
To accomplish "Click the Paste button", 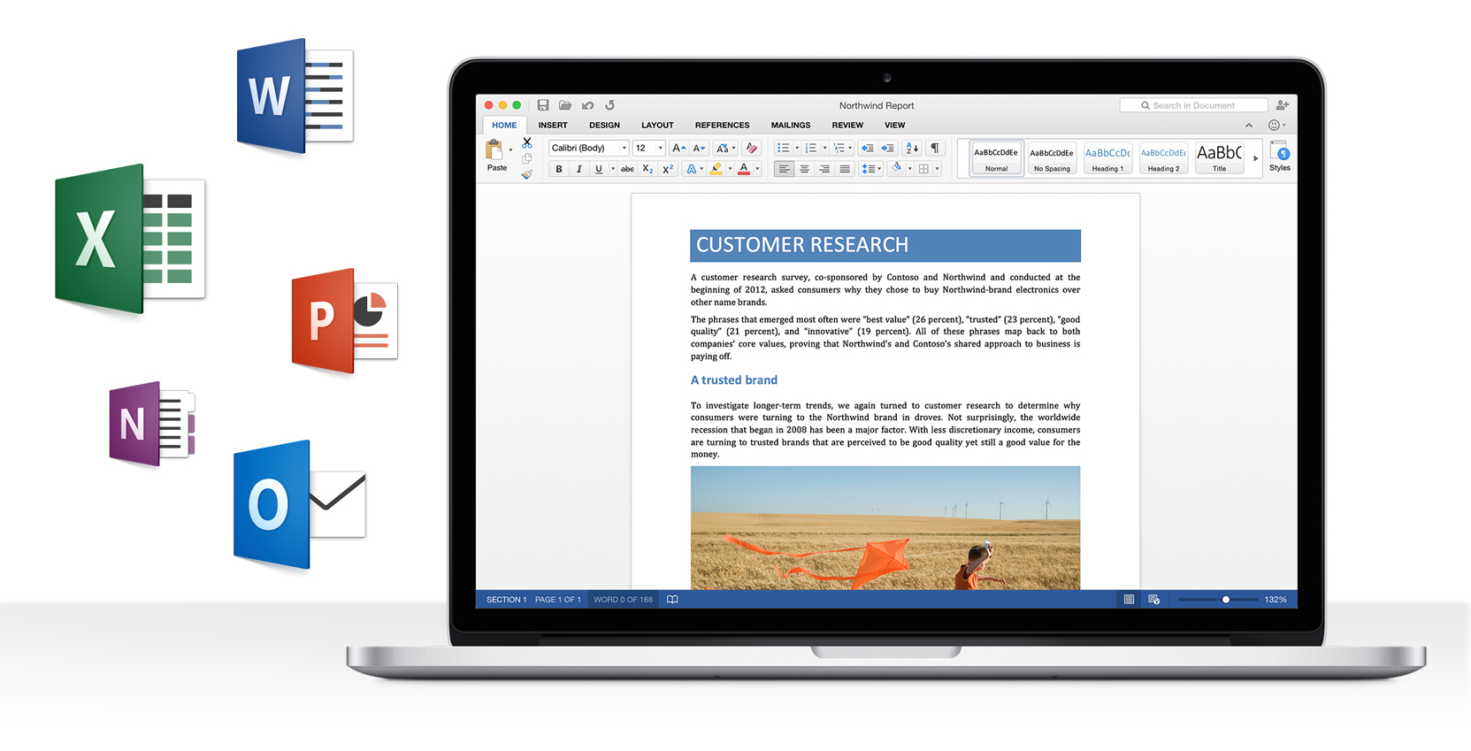I will tap(495, 155).
